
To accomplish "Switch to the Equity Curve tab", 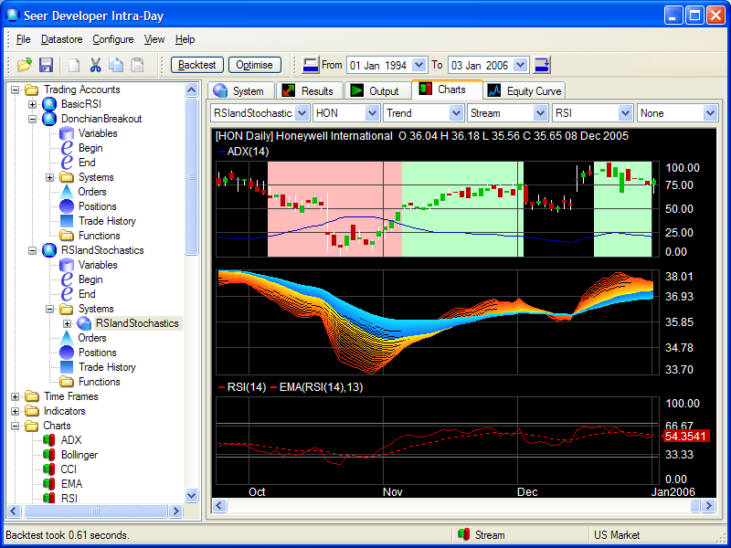I will 524,91.
